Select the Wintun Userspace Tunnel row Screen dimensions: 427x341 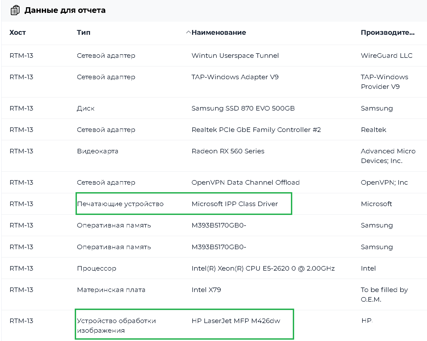(235, 56)
